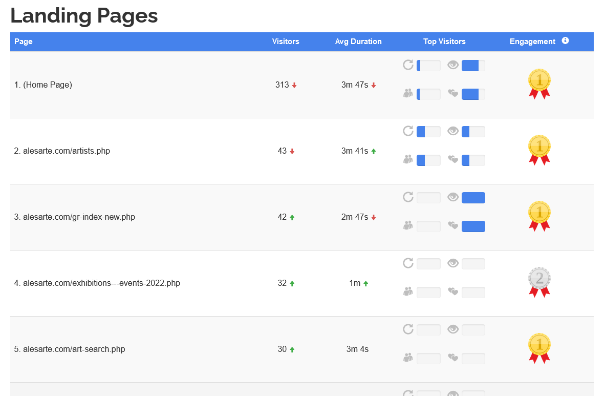
Task: Click the empty bar beside the hearts icon, art-search.php row
Action: [x=473, y=359]
